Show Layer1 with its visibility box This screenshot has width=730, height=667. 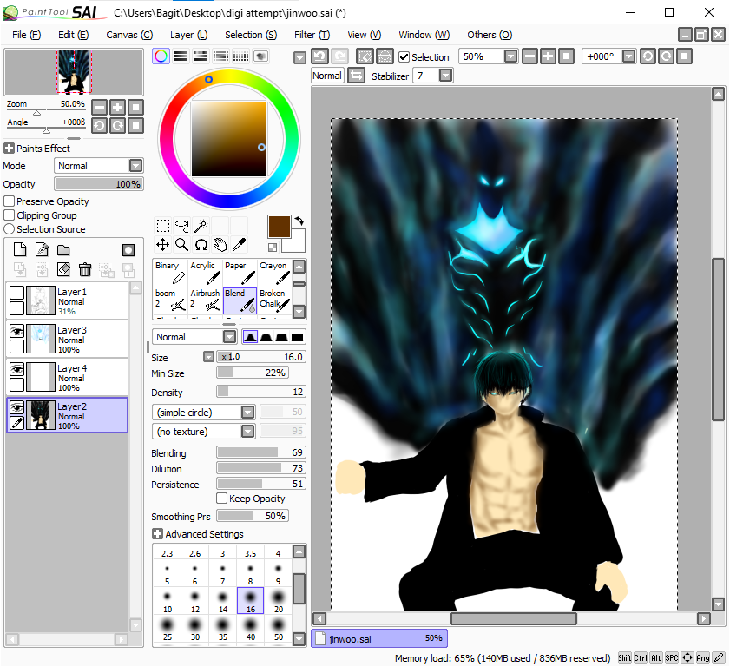click(x=16, y=293)
